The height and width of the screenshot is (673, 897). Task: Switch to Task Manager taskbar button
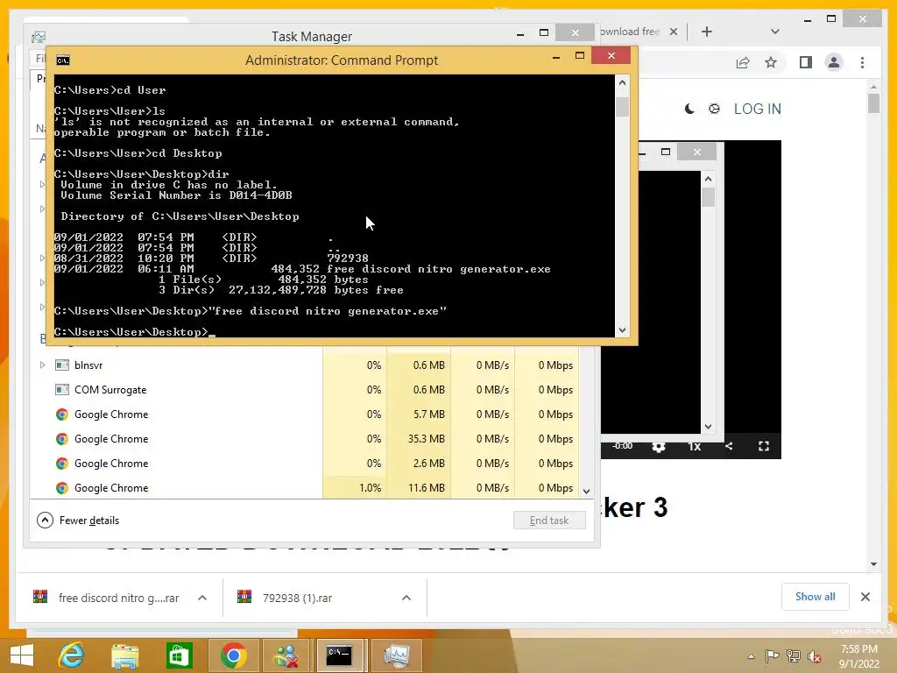point(397,655)
